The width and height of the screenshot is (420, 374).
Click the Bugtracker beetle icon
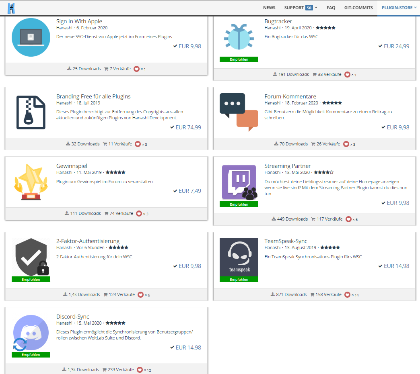click(x=239, y=37)
